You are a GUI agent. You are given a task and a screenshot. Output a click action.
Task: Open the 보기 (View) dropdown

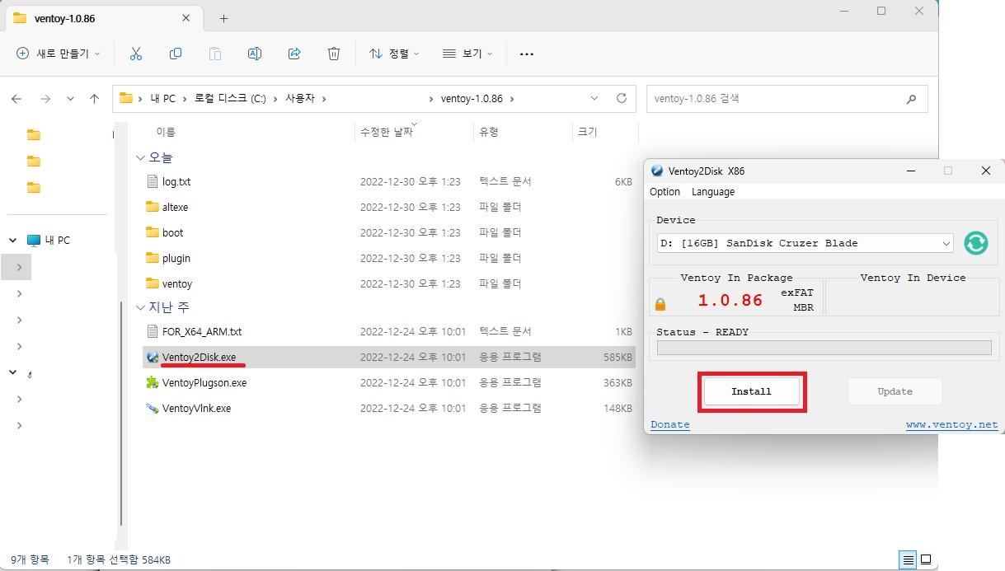(x=467, y=53)
